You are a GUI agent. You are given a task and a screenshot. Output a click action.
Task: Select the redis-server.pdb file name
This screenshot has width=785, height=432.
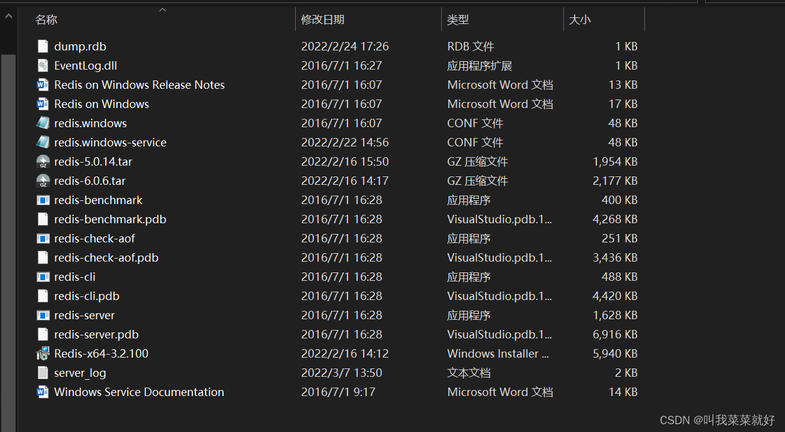96,334
